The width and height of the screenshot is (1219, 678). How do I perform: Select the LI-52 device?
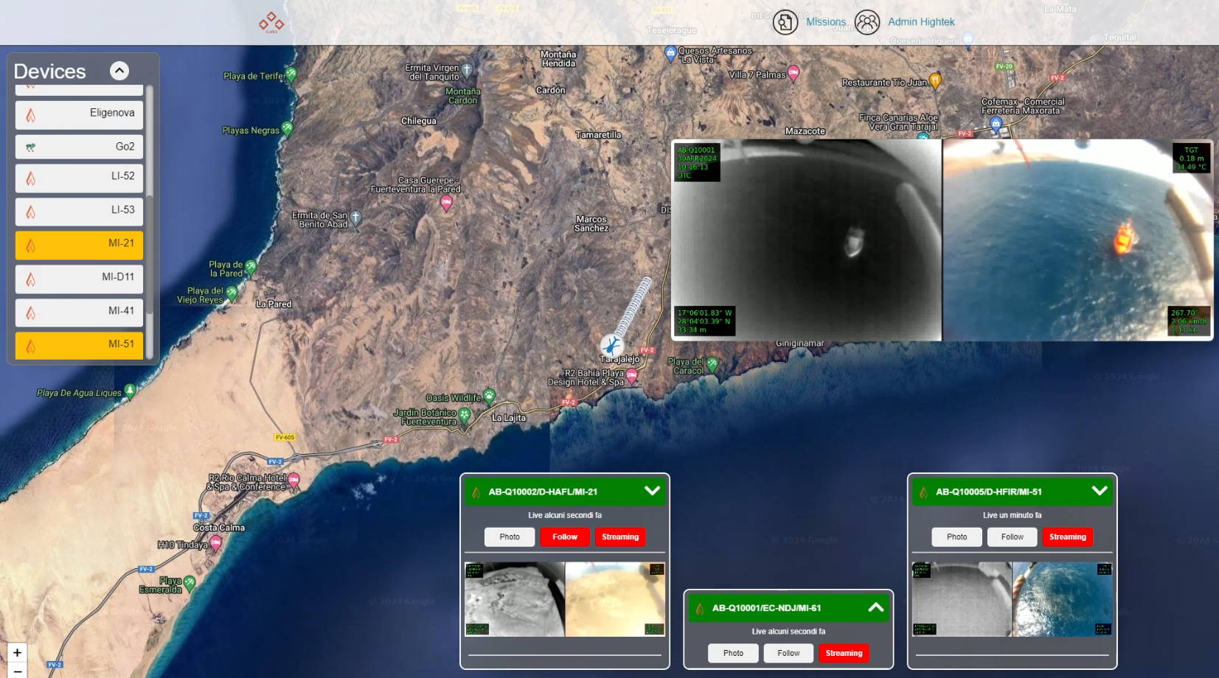[80, 178]
